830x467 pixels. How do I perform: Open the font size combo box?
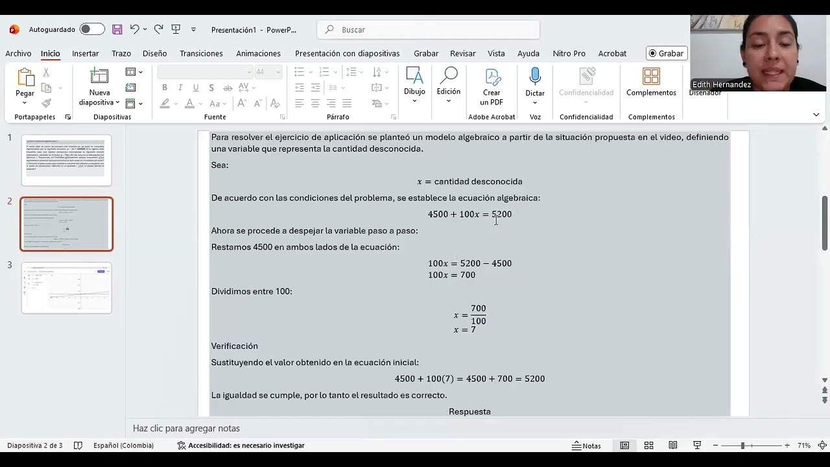[268, 72]
